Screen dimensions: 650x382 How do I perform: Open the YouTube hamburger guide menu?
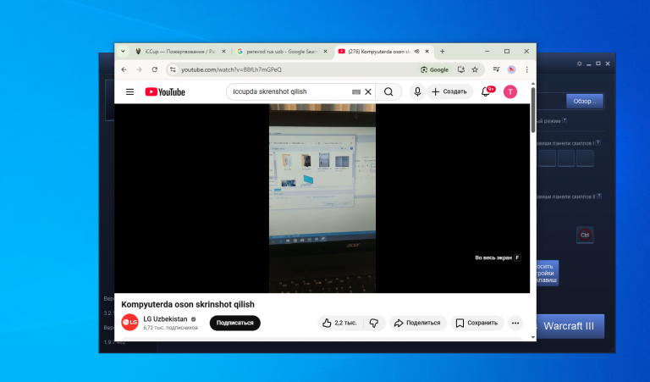(129, 91)
